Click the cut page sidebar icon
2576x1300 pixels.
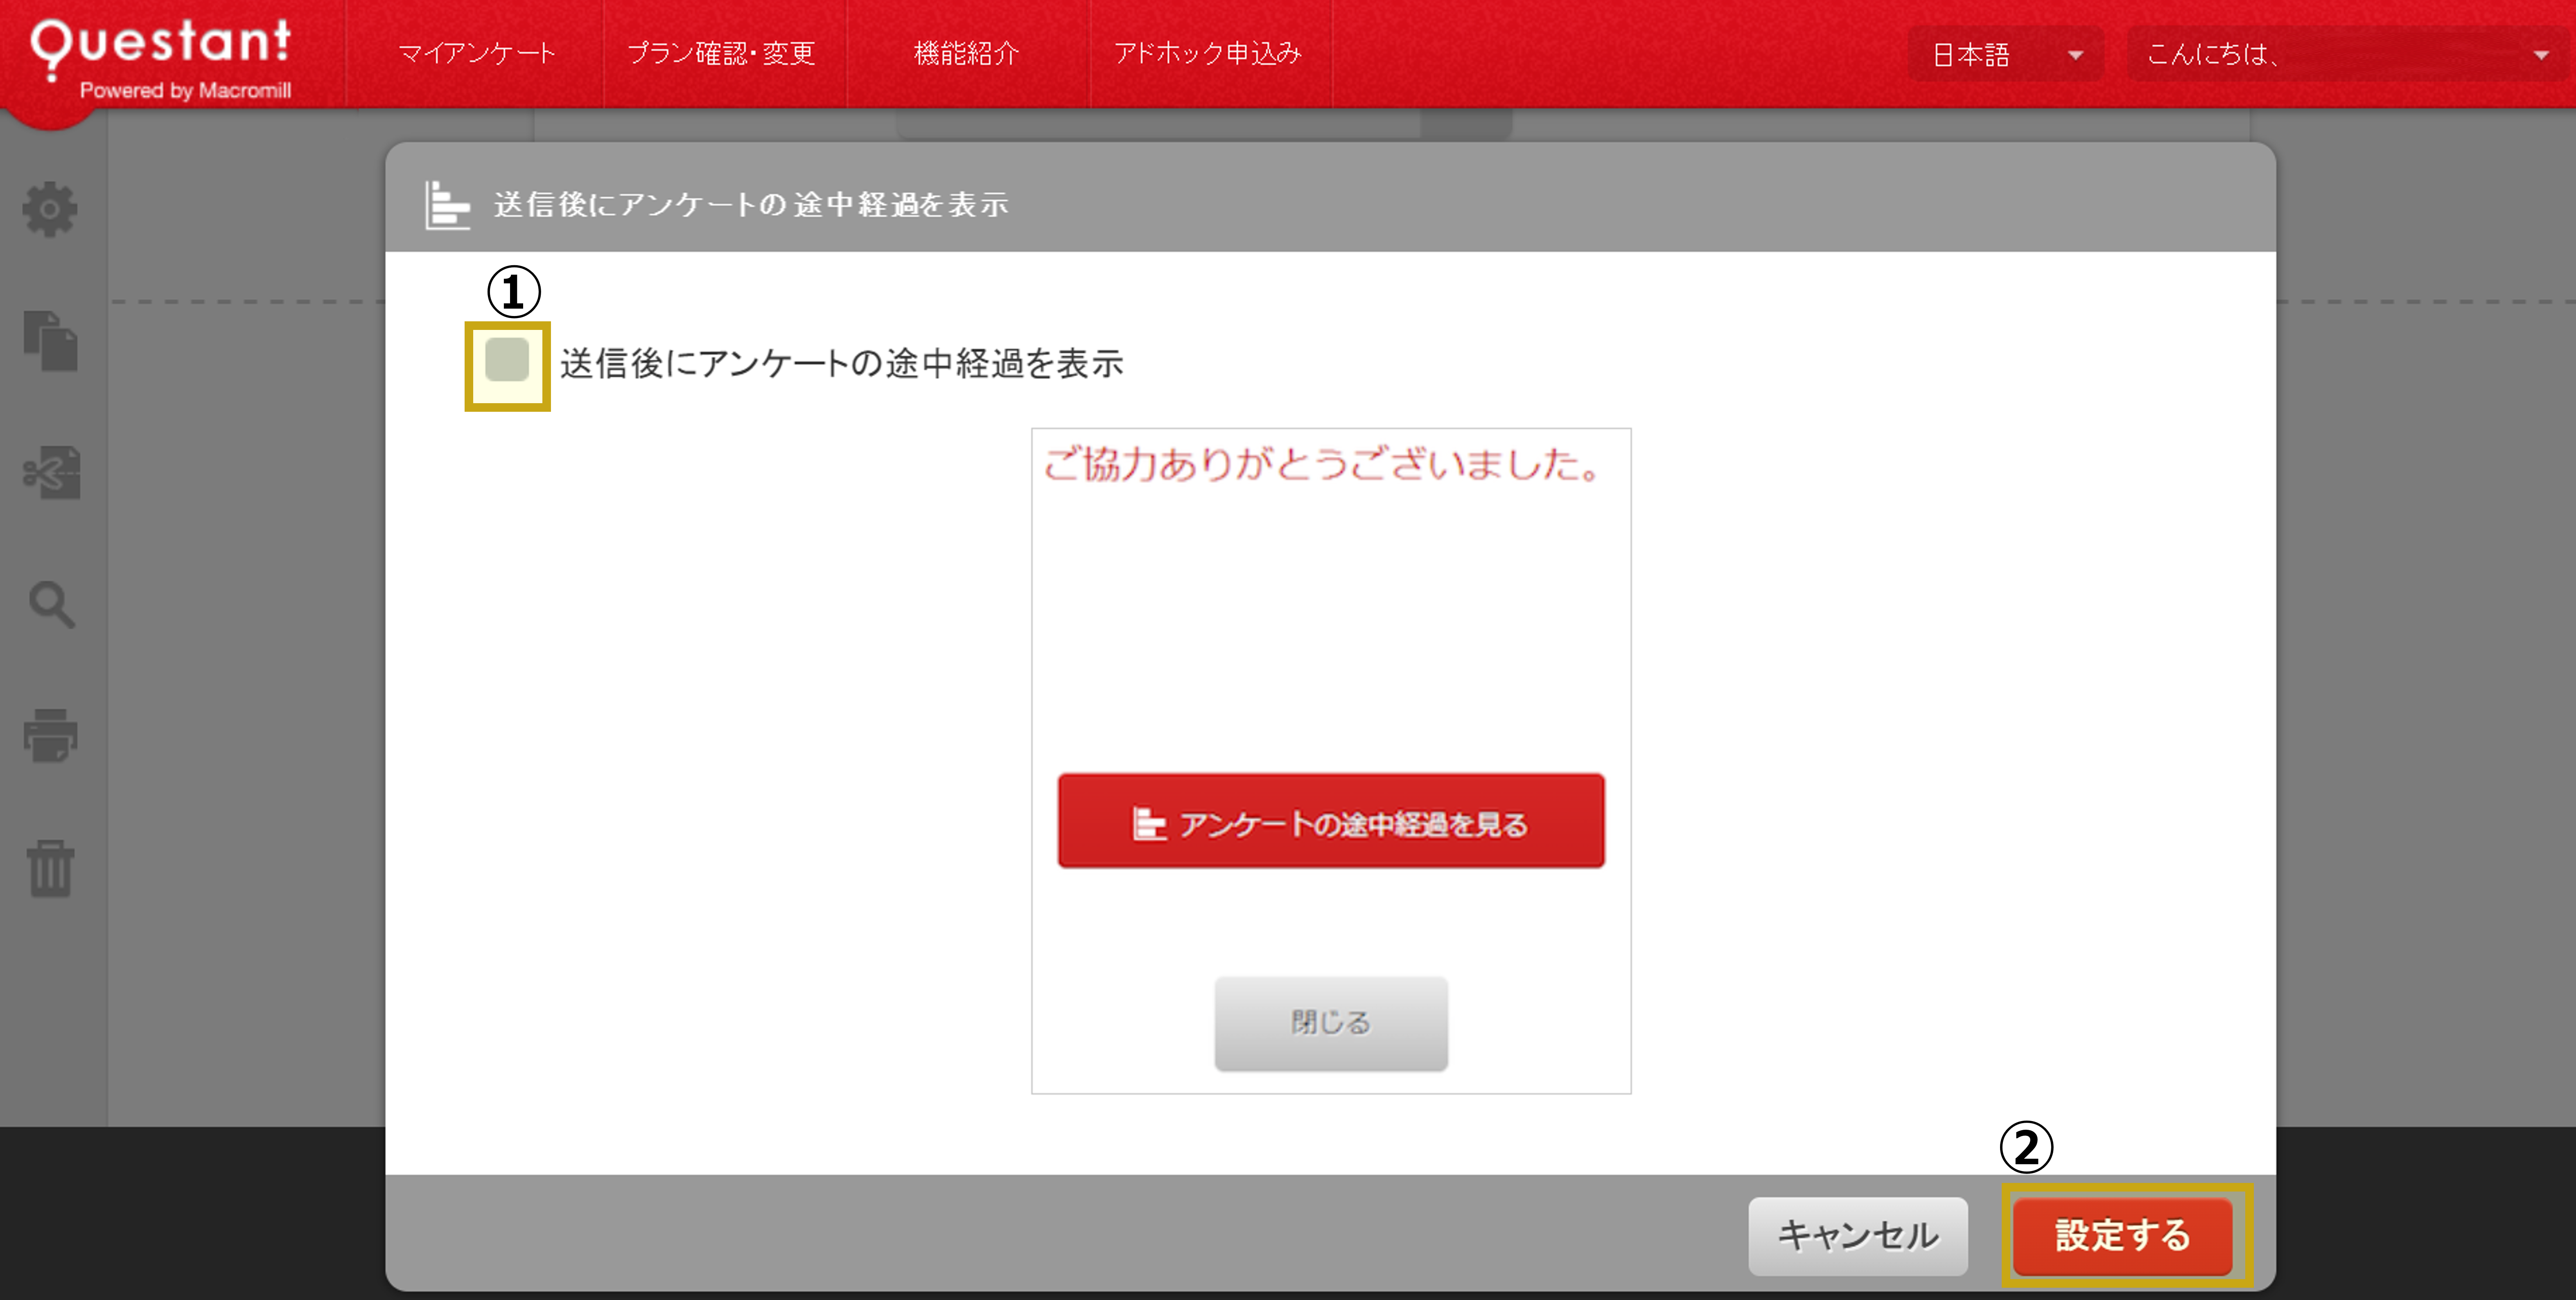click(51, 473)
